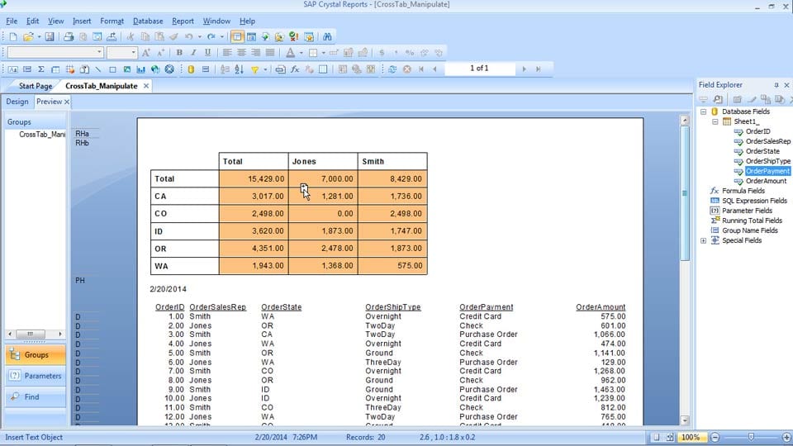Toggle bold formatting
The height and width of the screenshot is (446, 793).
click(179, 53)
